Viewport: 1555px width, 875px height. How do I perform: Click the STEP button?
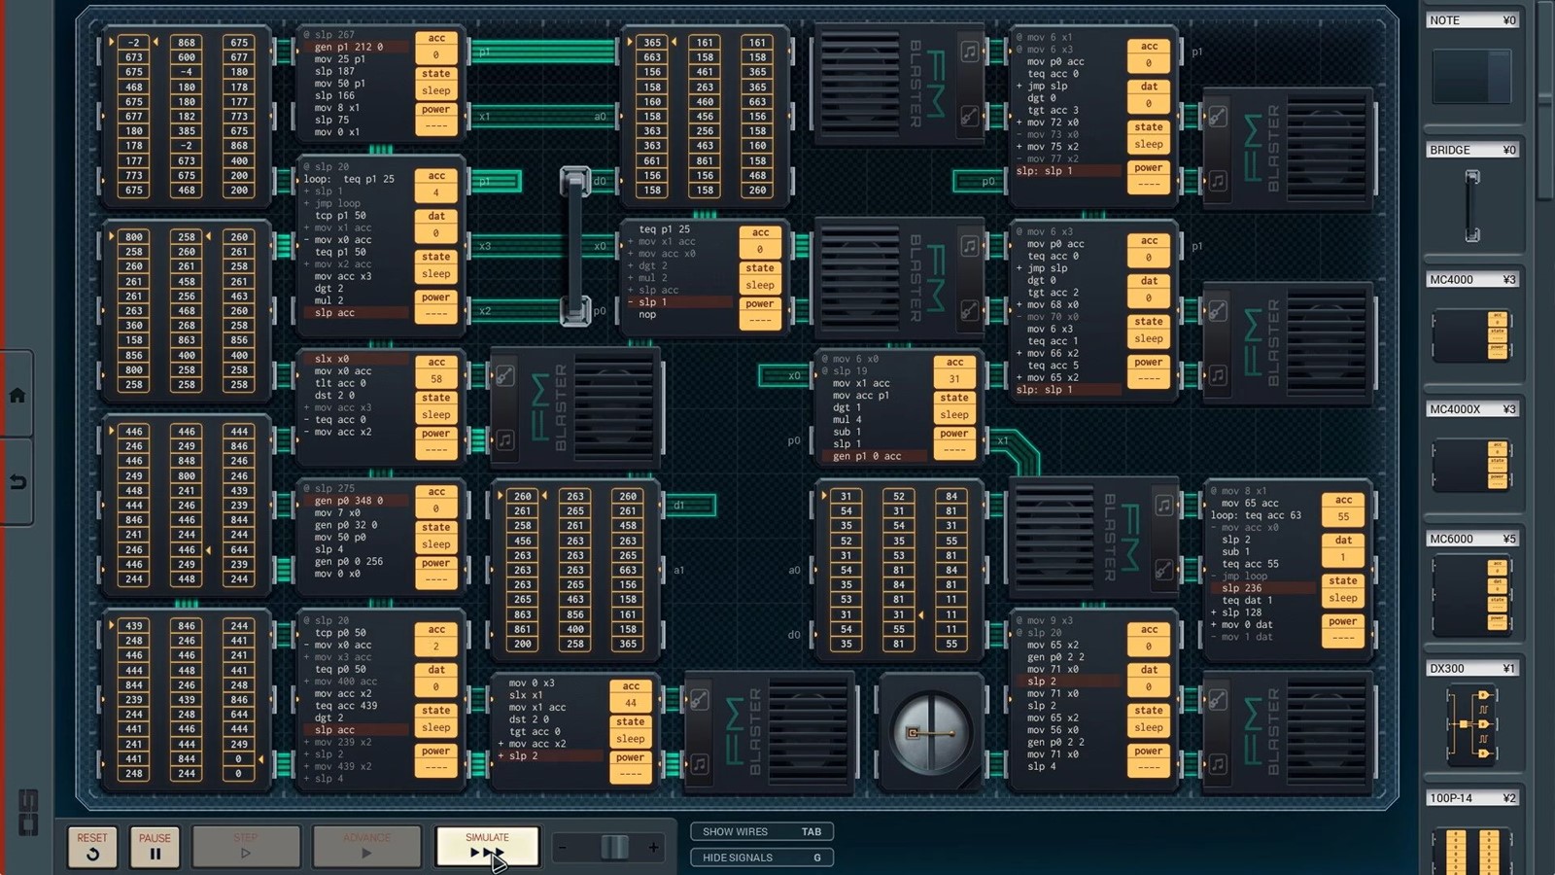(x=246, y=847)
